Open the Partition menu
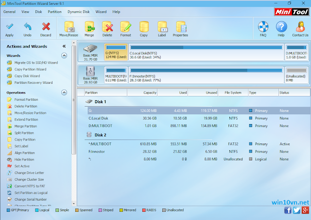 [54, 12]
